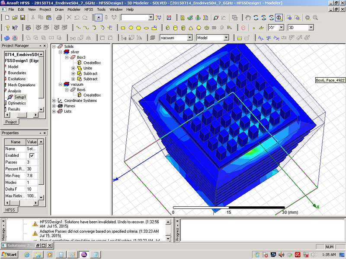346x259 pixels.
Task: Expand the Coordinate Systems tree node
Action: [54, 101]
